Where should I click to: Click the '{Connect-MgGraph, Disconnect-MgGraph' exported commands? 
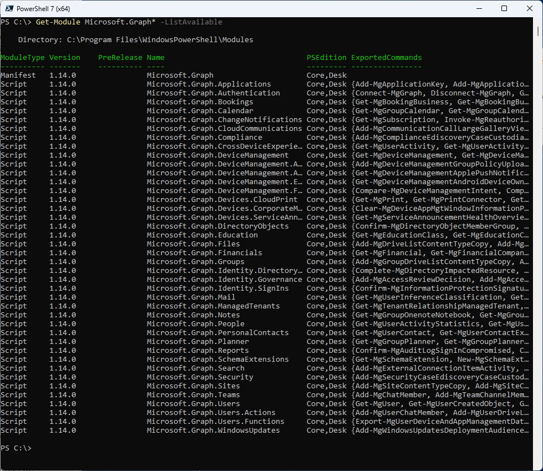pos(440,93)
